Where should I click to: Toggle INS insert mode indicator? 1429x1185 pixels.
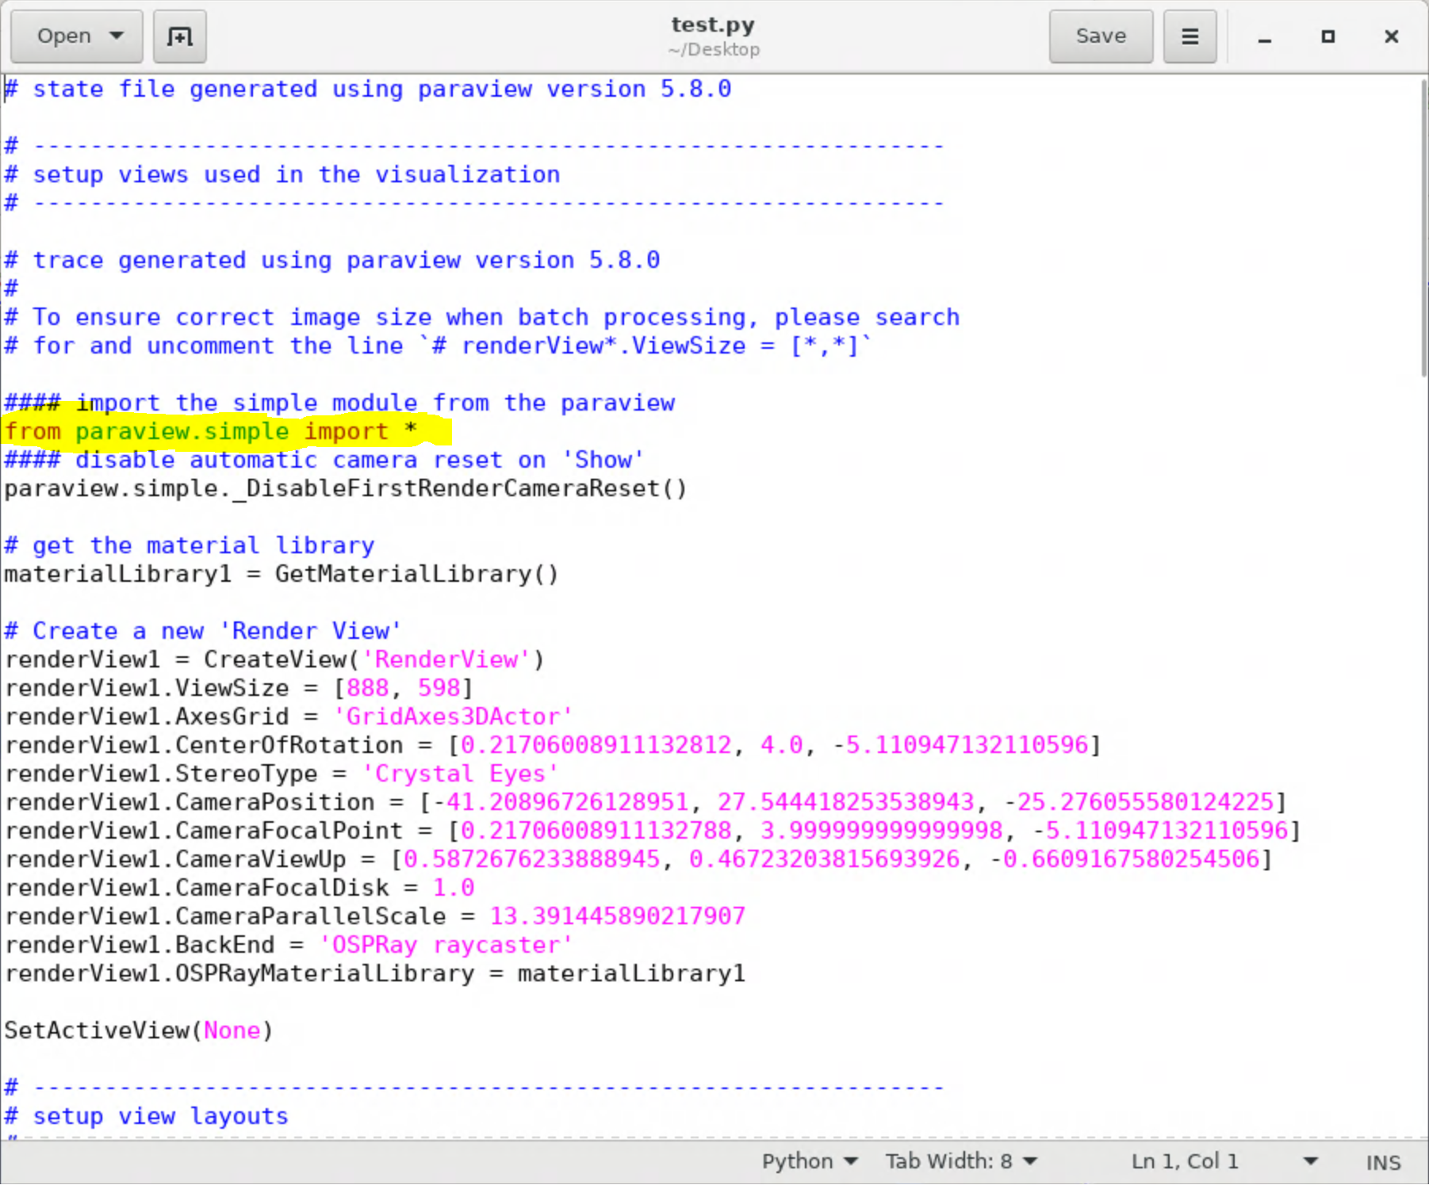[x=1383, y=1162]
